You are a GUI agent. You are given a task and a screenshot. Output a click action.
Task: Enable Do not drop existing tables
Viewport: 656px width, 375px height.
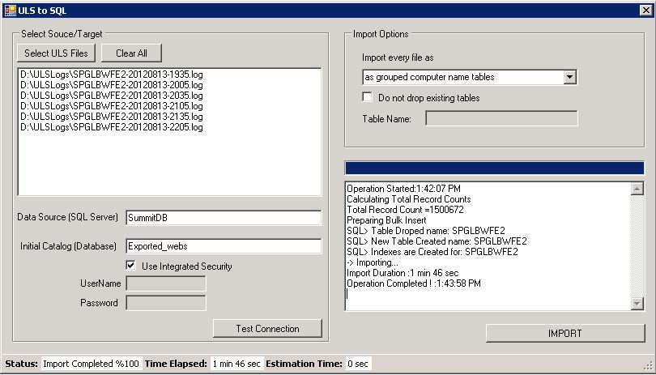(369, 98)
